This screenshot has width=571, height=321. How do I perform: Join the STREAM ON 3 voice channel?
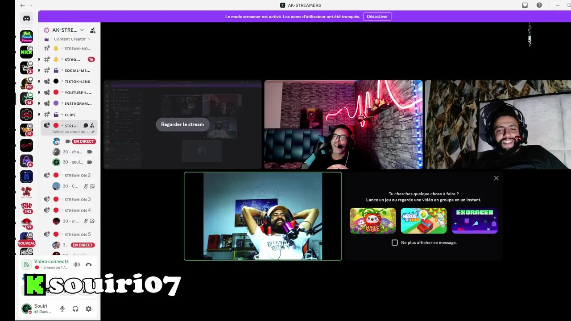(69, 199)
